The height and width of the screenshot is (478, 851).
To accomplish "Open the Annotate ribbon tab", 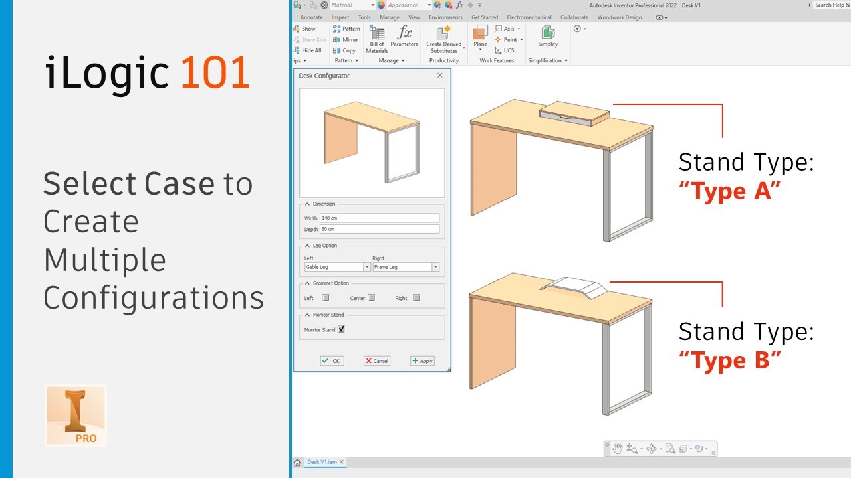I will [311, 17].
